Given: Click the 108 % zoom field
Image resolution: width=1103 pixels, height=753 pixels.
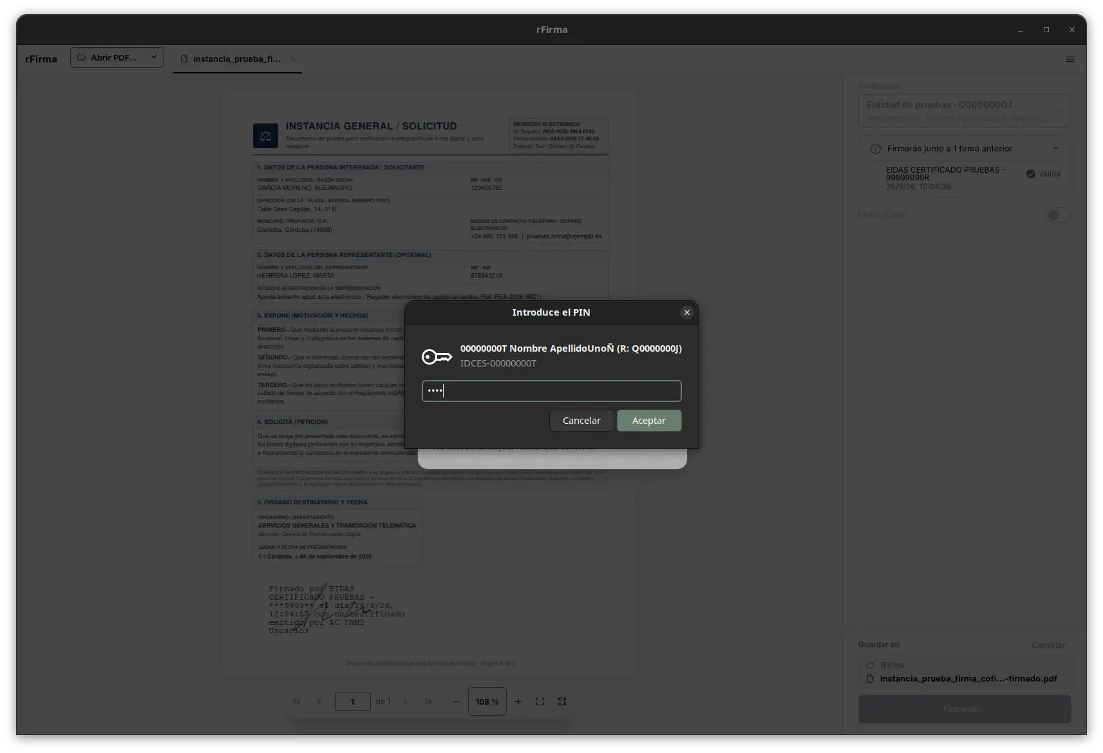Looking at the screenshot, I should click(x=487, y=701).
